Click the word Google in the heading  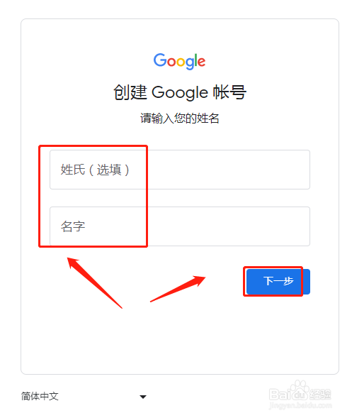[180, 93]
